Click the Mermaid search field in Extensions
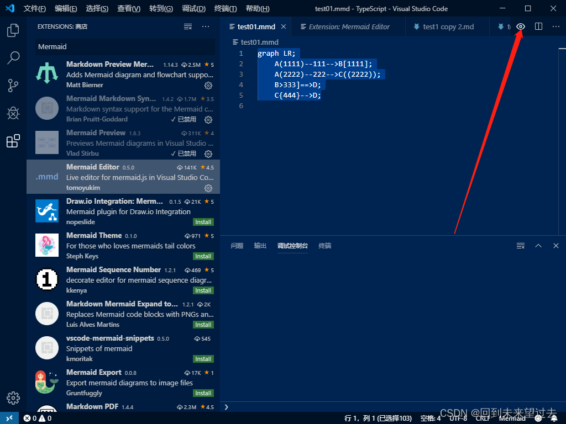566x424 pixels. [x=123, y=46]
